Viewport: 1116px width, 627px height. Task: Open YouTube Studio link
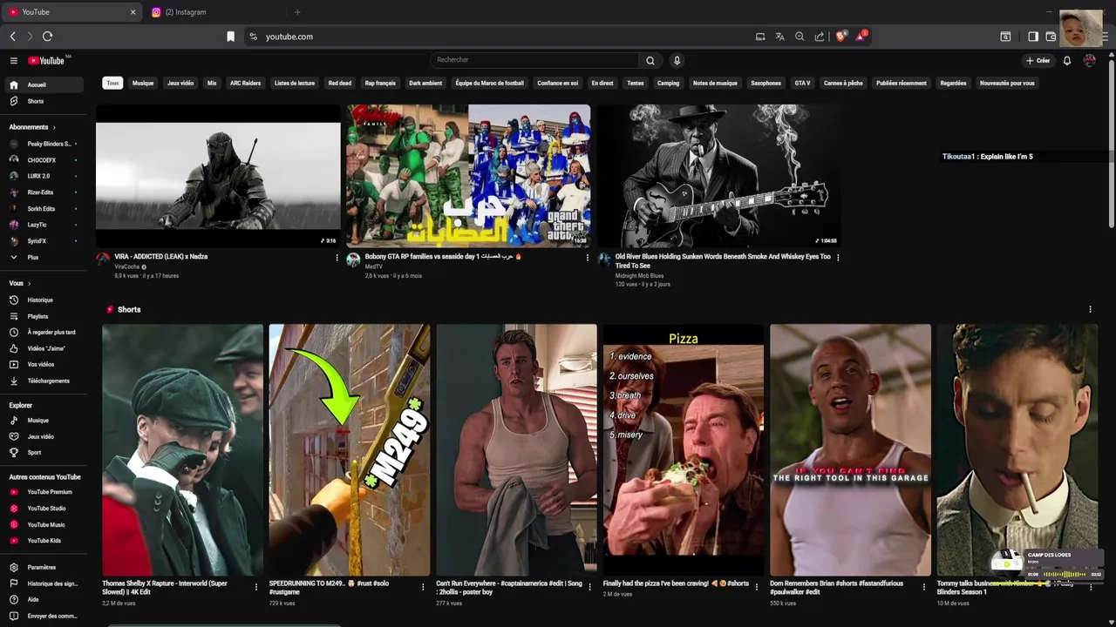[x=46, y=509]
